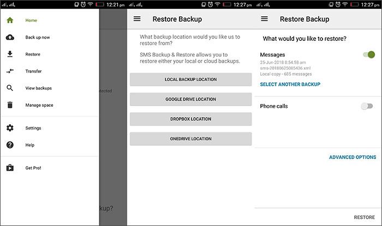The height and width of the screenshot is (226, 382).
Task: Click the magnifier View backups icon
Action: (x=10, y=88)
